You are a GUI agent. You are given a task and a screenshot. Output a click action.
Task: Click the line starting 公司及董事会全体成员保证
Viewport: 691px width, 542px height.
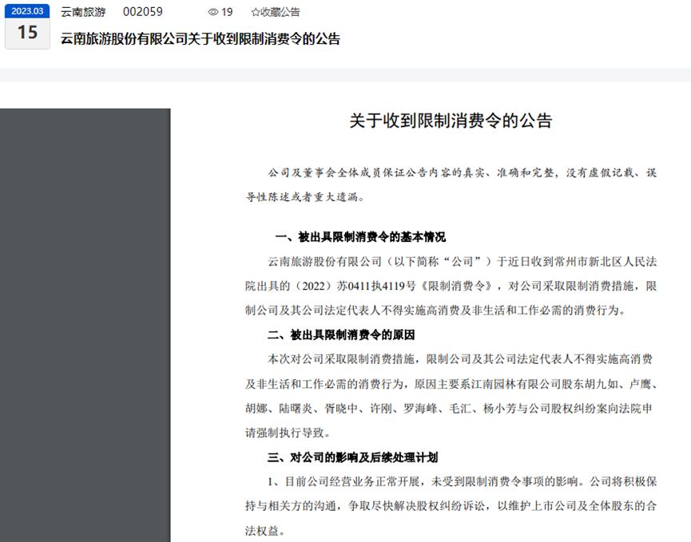[x=463, y=172]
